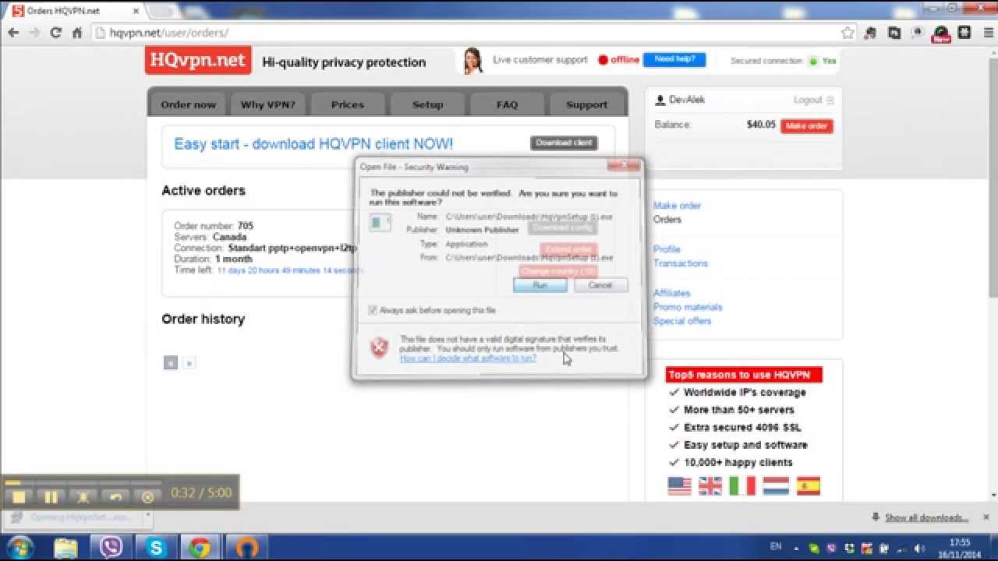Go to the browser home page icon
The height and width of the screenshot is (561, 998).
[77, 33]
